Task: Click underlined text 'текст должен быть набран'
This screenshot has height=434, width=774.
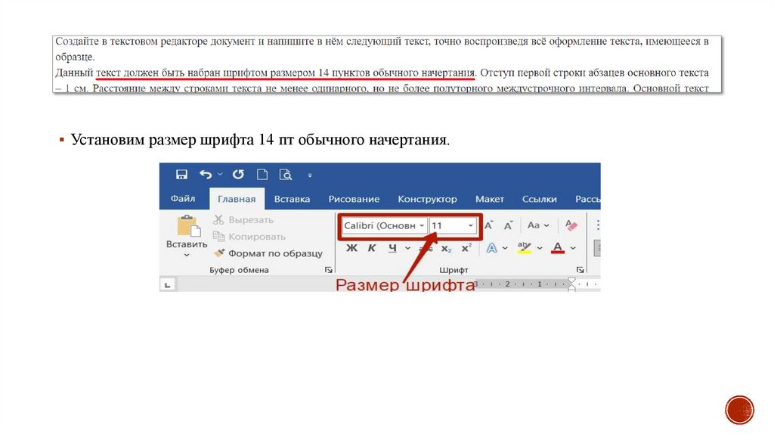Action: 158,73
